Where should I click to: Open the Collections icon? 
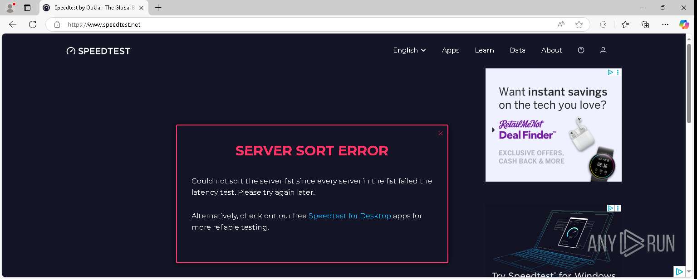click(645, 24)
